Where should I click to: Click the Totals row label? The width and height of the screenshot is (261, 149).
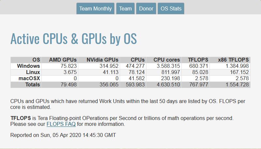(32, 84)
